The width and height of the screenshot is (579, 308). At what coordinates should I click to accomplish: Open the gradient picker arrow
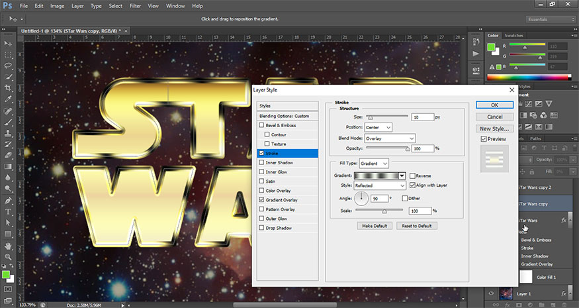[402, 176]
